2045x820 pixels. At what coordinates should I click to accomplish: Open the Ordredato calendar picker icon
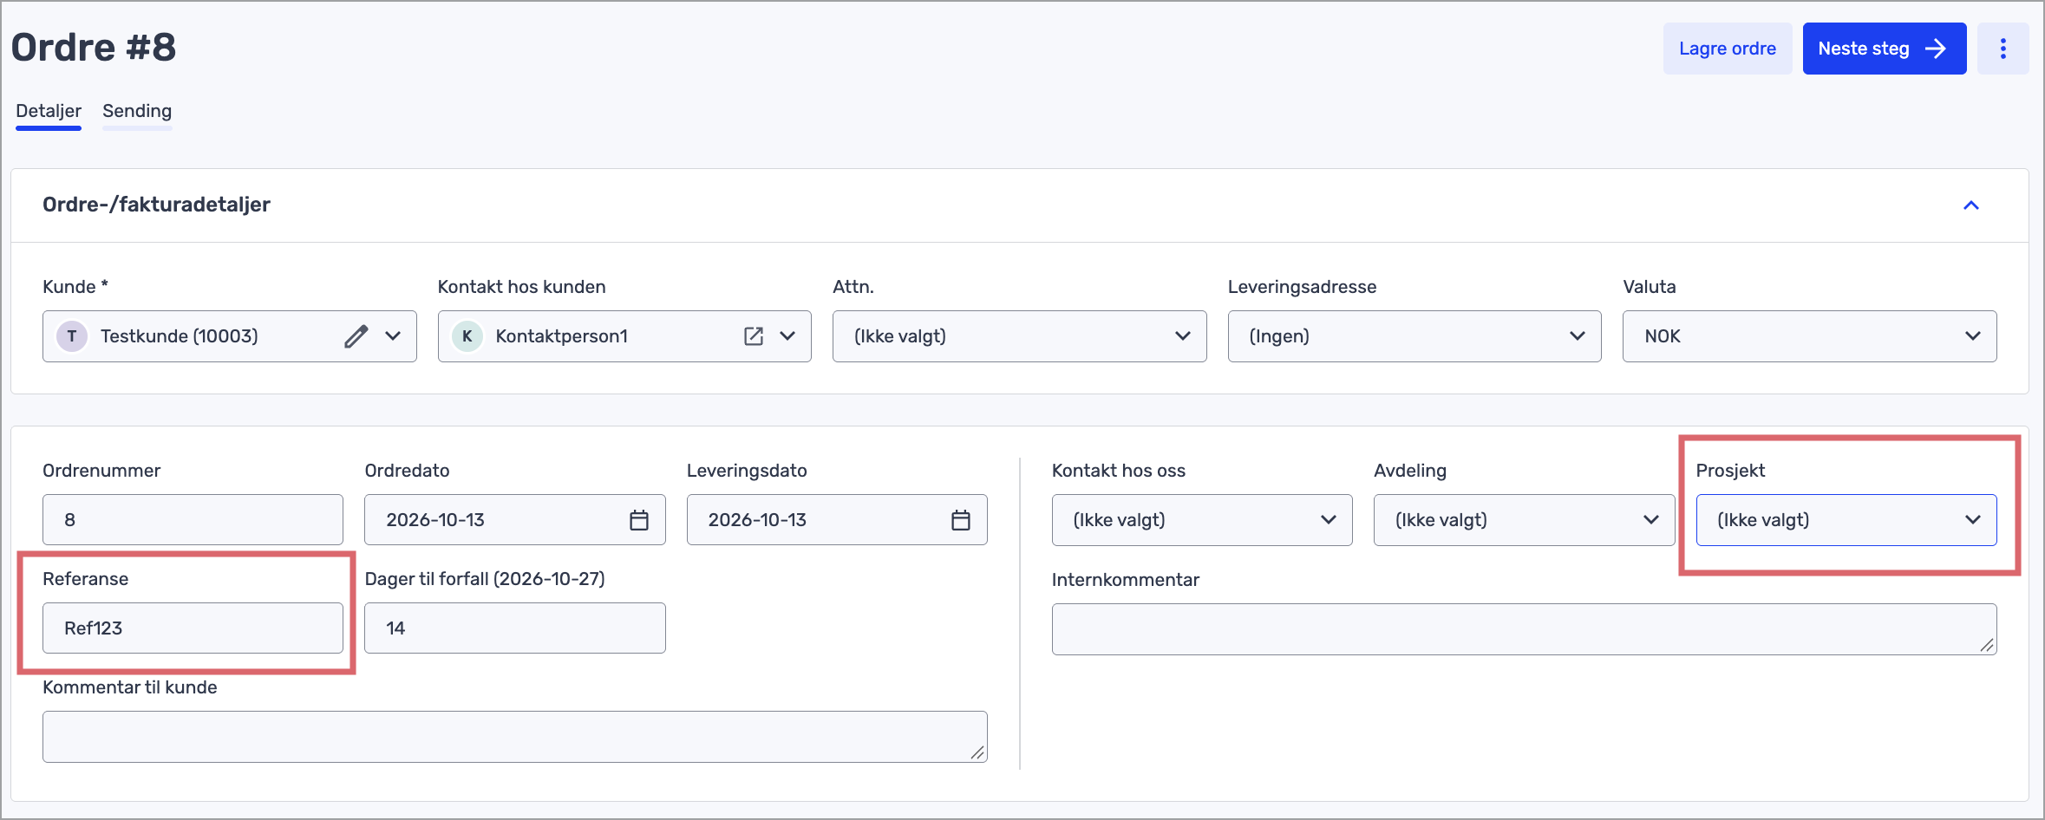click(639, 520)
